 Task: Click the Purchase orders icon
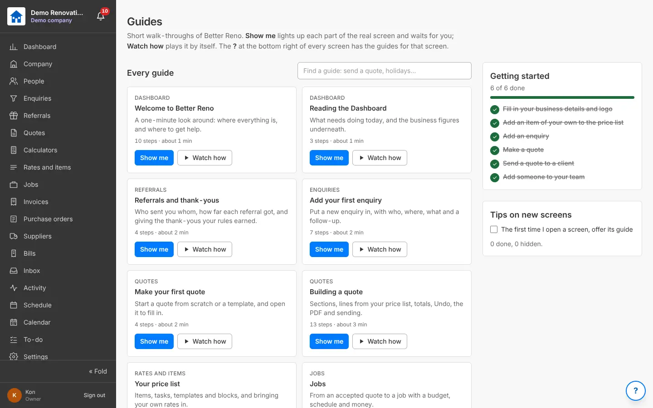[14, 219]
